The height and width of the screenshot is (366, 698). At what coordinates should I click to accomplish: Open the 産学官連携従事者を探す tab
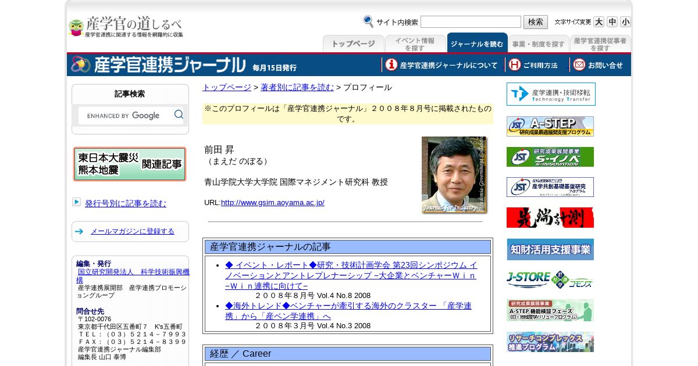[600, 44]
